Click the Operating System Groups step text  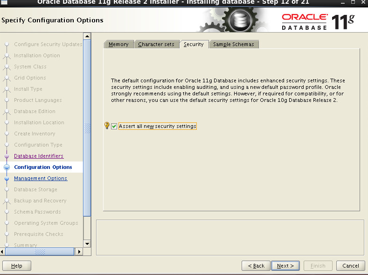click(46, 223)
